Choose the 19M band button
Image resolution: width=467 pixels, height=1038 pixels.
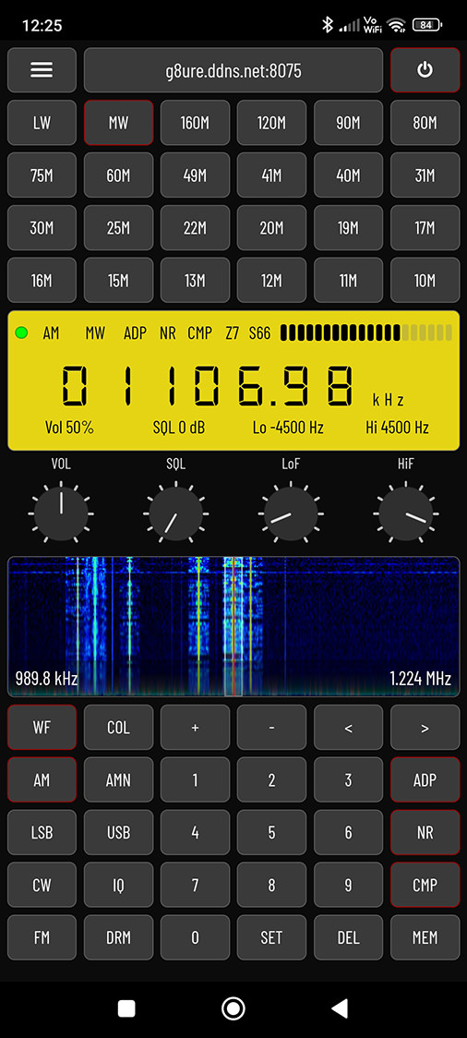(x=349, y=228)
